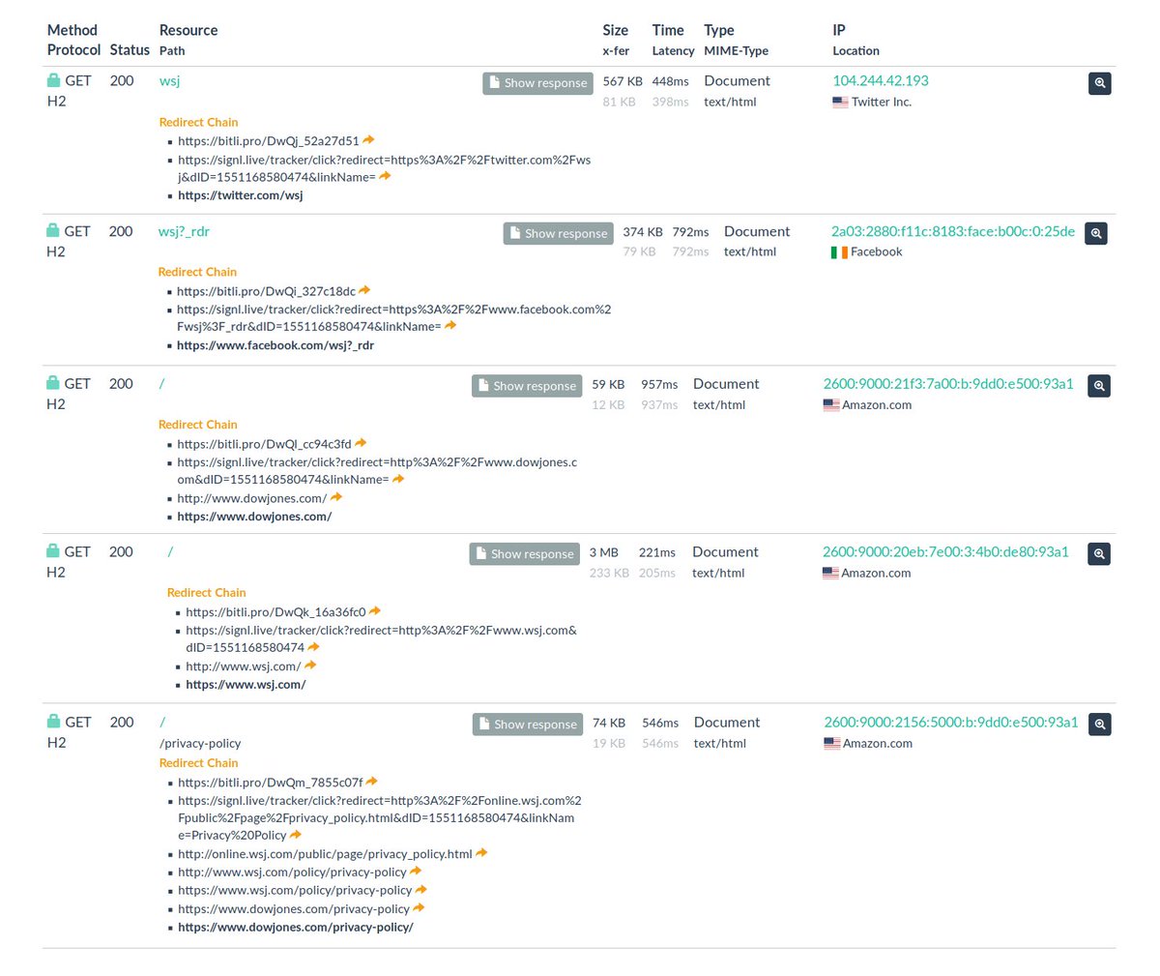
Task: Click the Resource column header
Action: [x=188, y=30]
